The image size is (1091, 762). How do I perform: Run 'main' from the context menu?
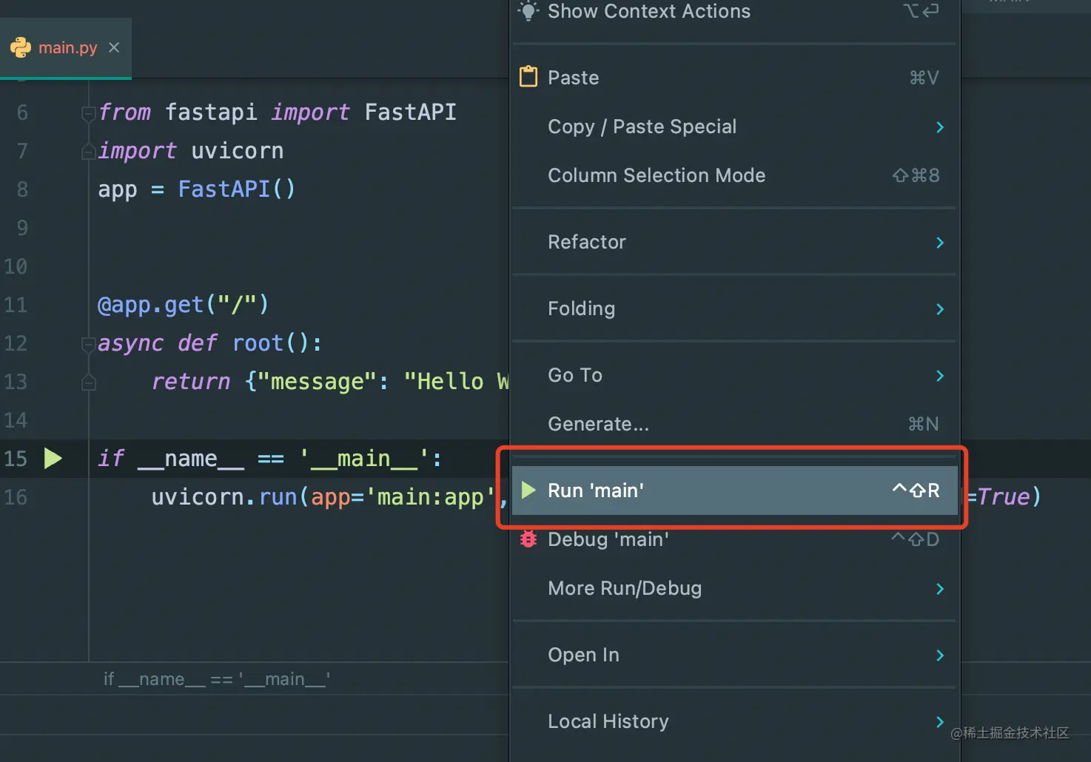[x=734, y=490]
